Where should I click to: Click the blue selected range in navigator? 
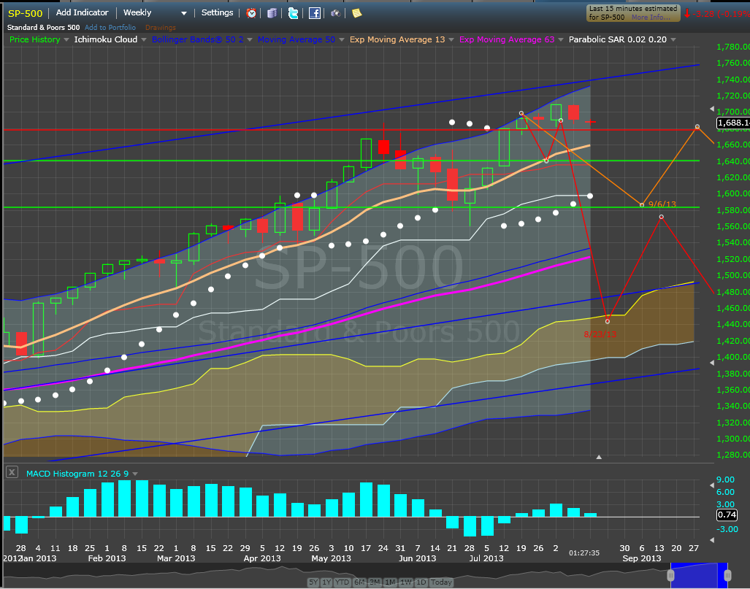click(x=699, y=576)
